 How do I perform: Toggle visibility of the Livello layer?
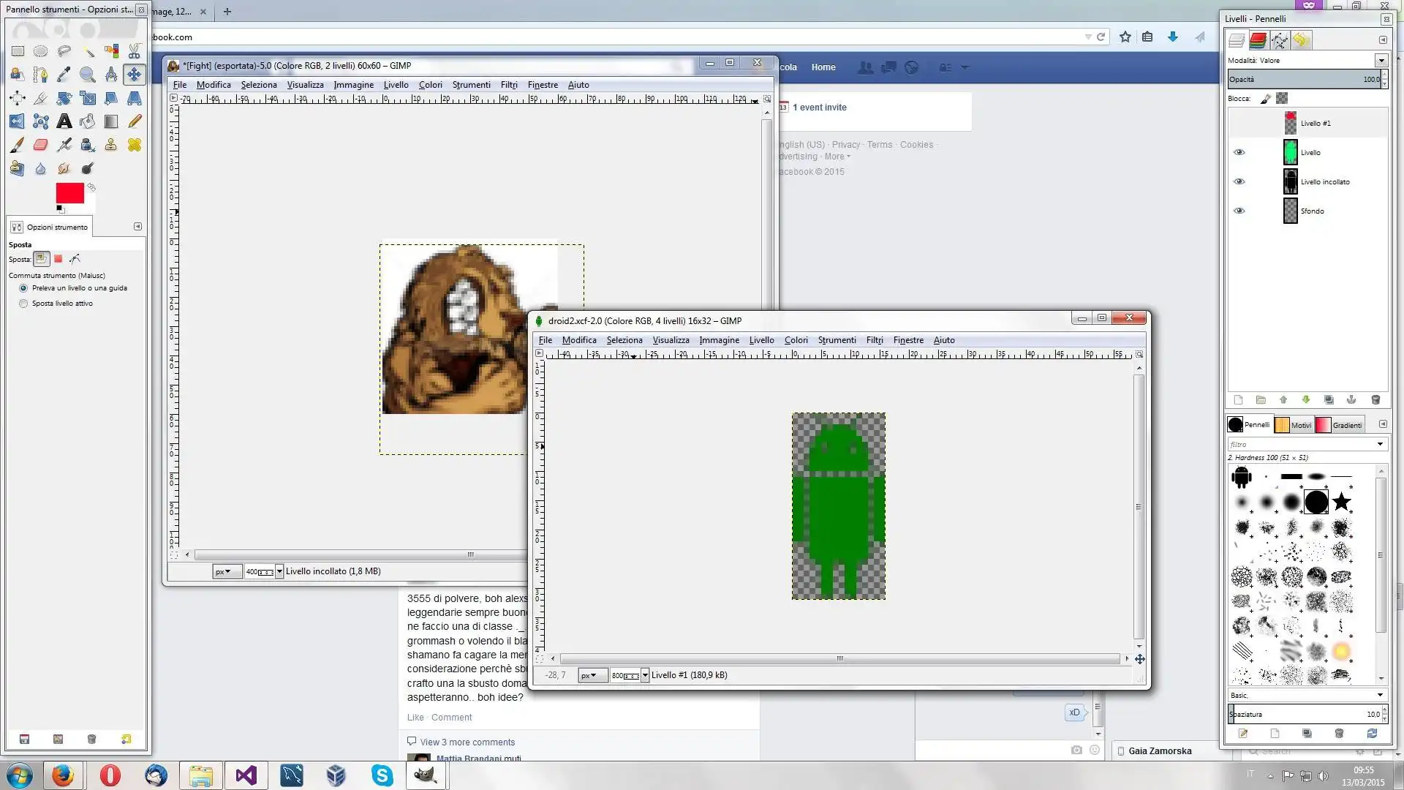point(1239,152)
